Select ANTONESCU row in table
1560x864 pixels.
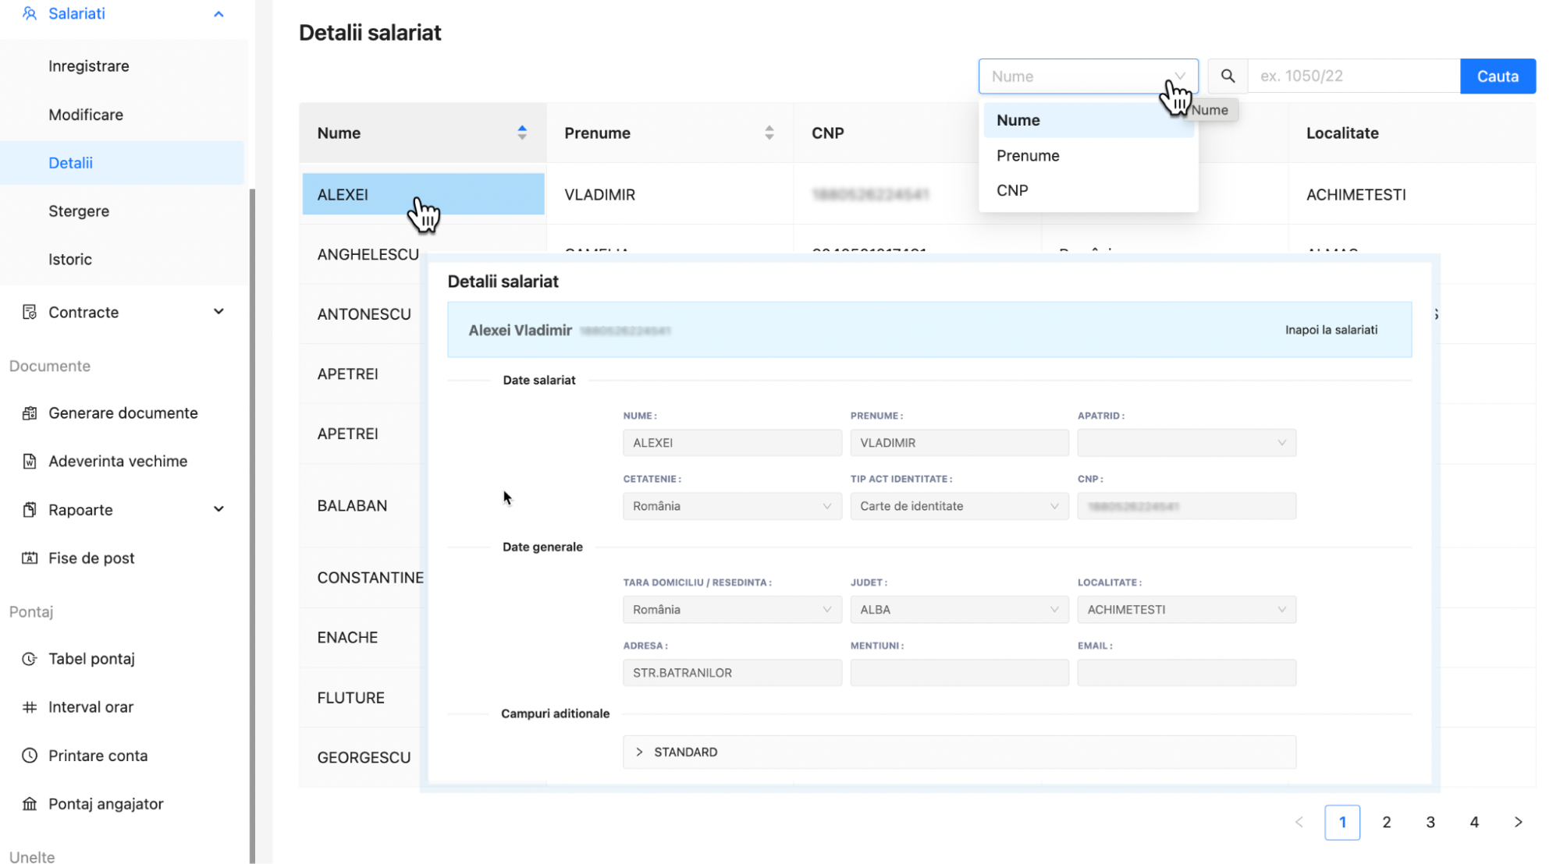click(x=364, y=314)
